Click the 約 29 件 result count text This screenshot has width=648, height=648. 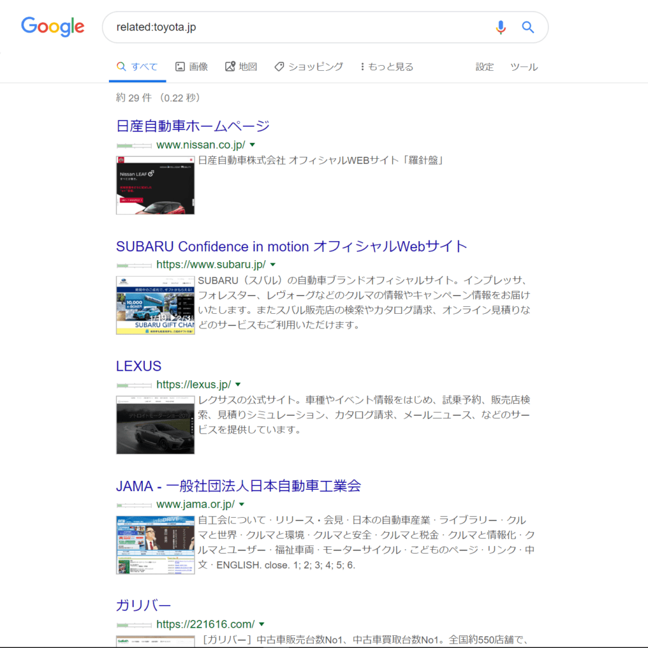(x=134, y=98)
